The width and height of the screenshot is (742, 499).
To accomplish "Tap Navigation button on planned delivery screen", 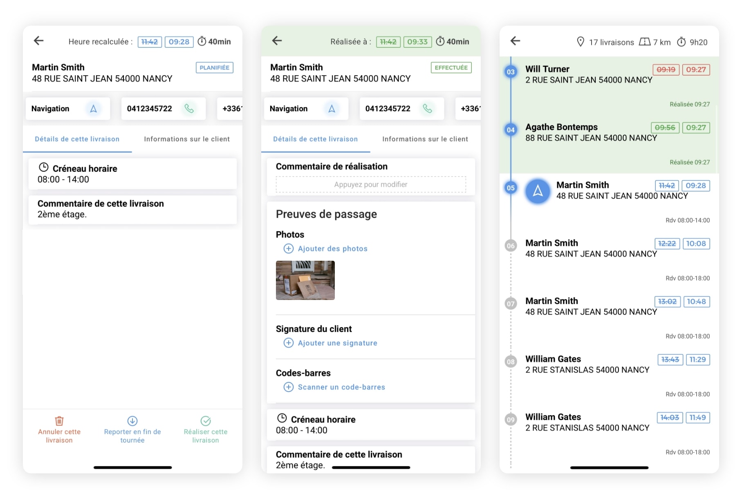I will [x=67, y=109].
